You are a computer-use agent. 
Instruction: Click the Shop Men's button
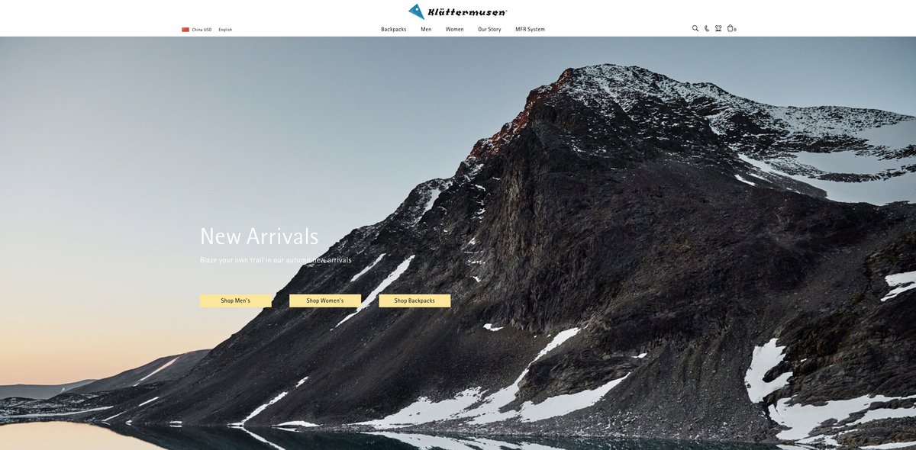(x=236, y=301)
